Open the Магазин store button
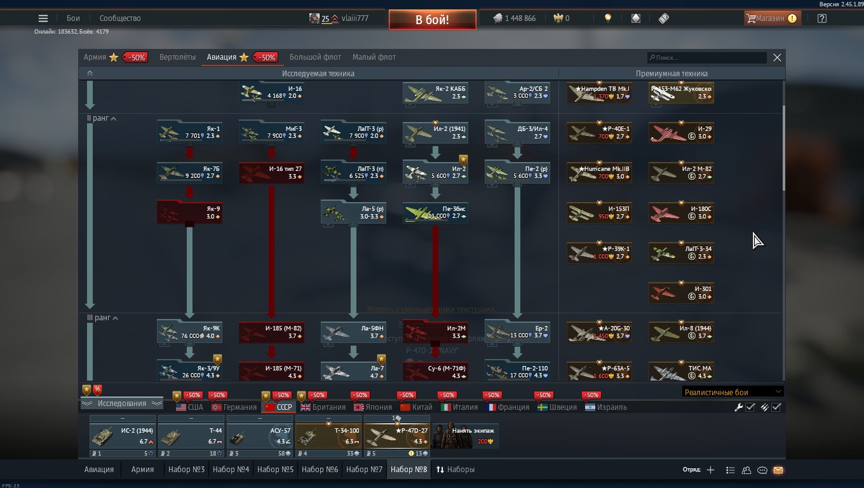This screenshot has height=488, width=864. [771, 18]
